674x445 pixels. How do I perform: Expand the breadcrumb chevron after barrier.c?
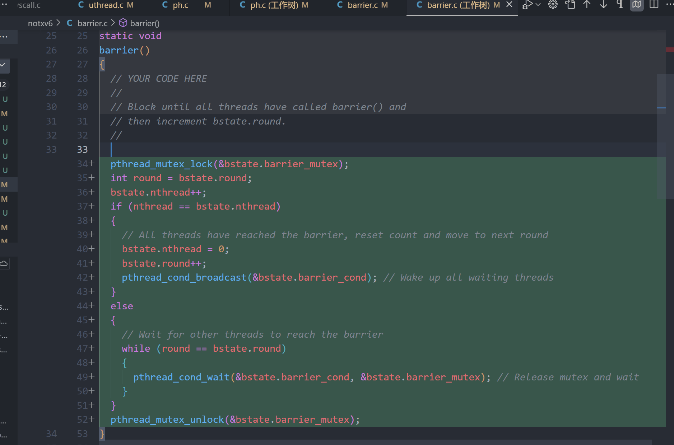[x=113, y=23]
